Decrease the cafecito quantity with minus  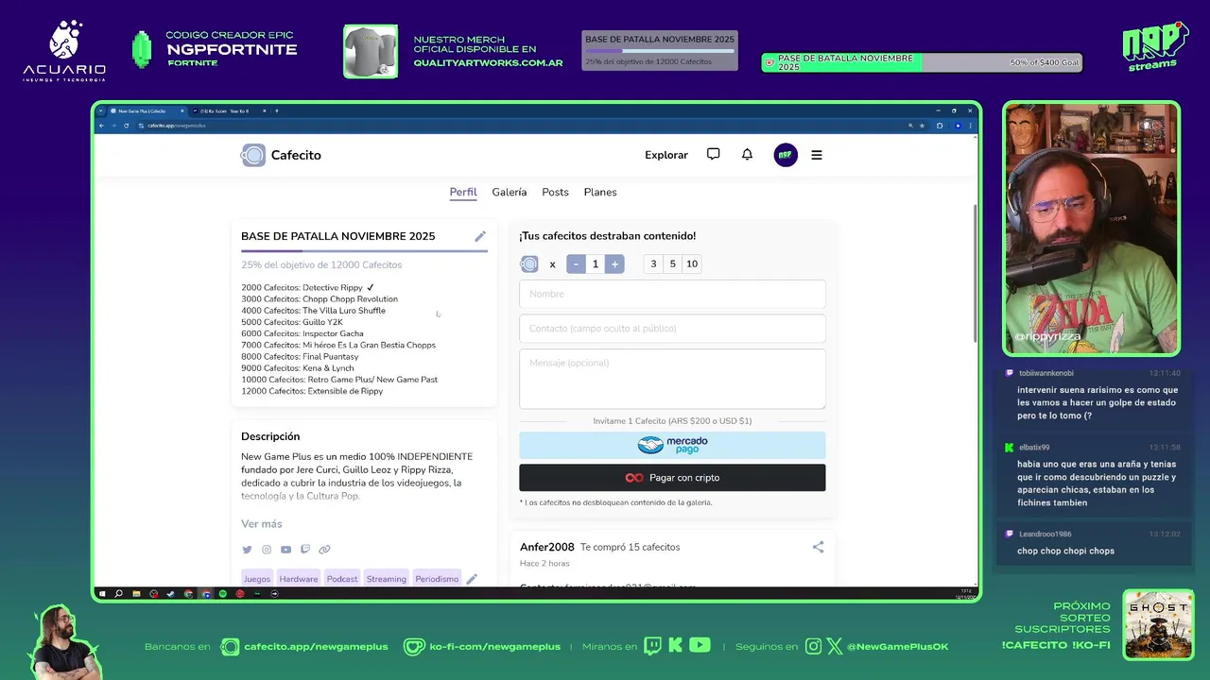(576, 264)
